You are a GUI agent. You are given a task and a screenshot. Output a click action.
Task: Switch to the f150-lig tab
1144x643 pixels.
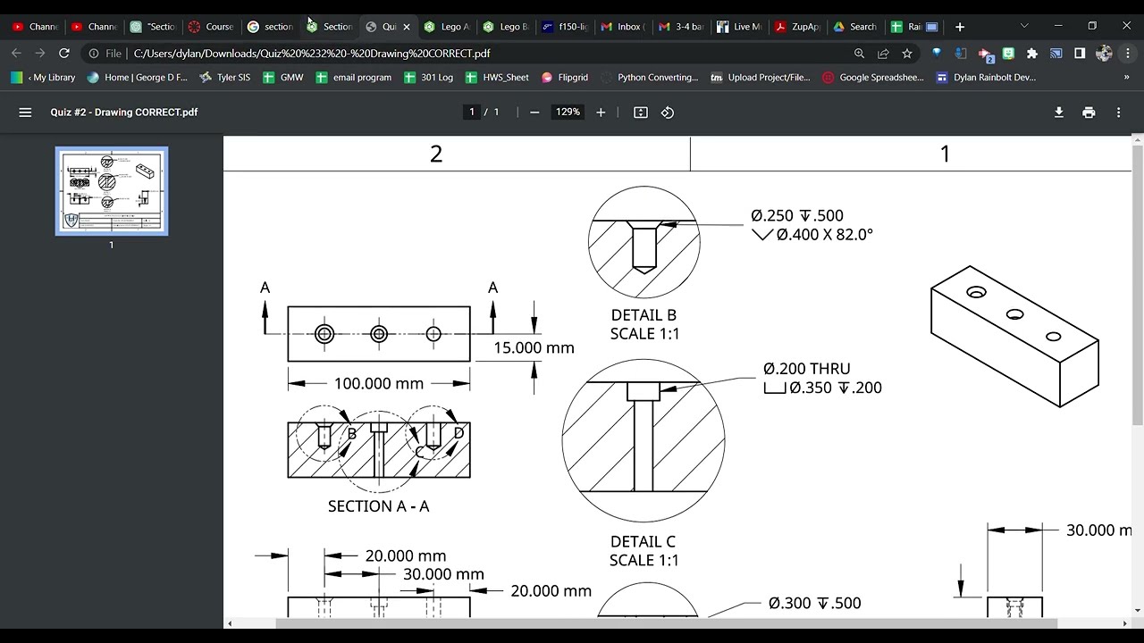(565, 27)
